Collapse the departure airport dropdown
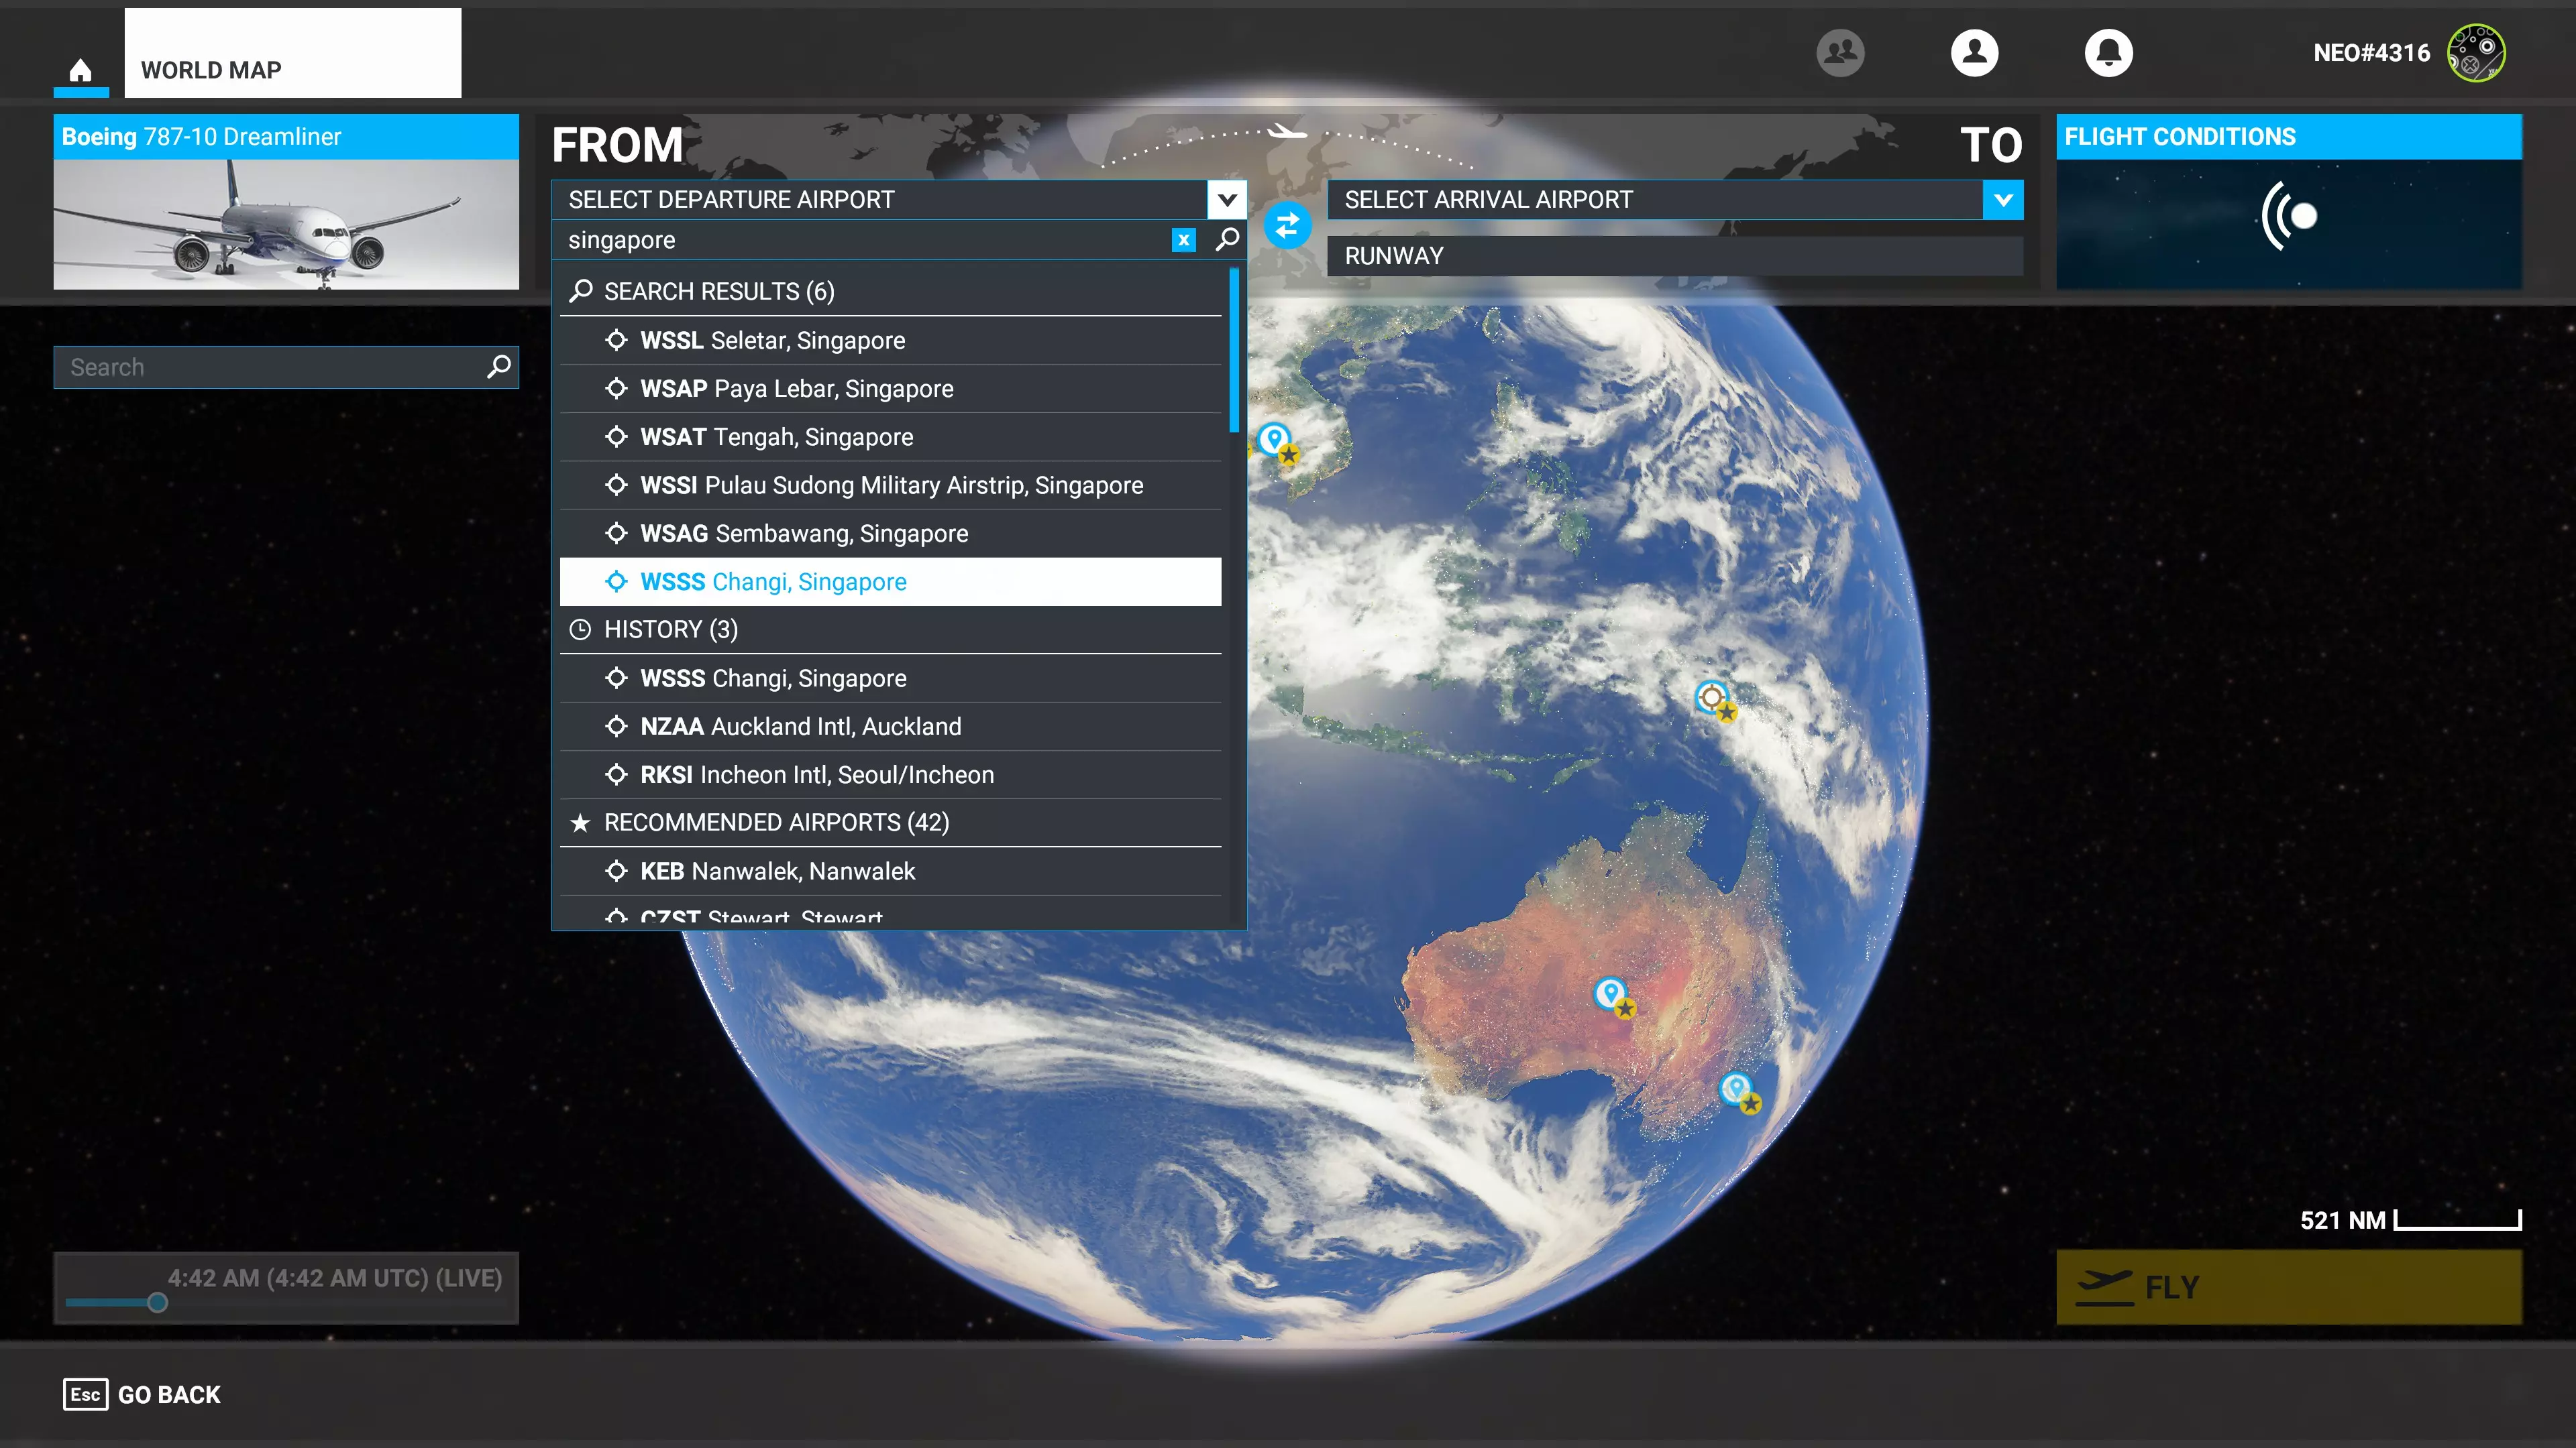 [x=1227, y=200]
